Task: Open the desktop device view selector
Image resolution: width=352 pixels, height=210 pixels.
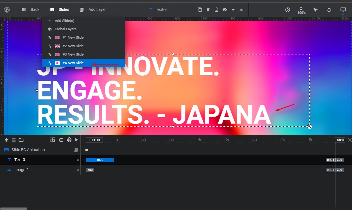Action: click(343, 11)
